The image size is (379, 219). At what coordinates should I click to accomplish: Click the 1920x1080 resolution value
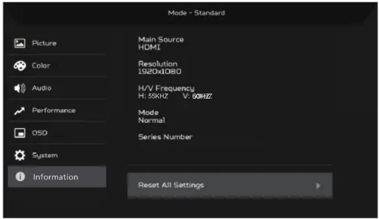coord(160,72)
